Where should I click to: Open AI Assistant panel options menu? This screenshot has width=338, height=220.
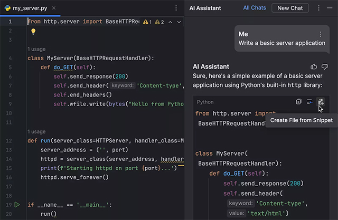click(x=318, y=8)
